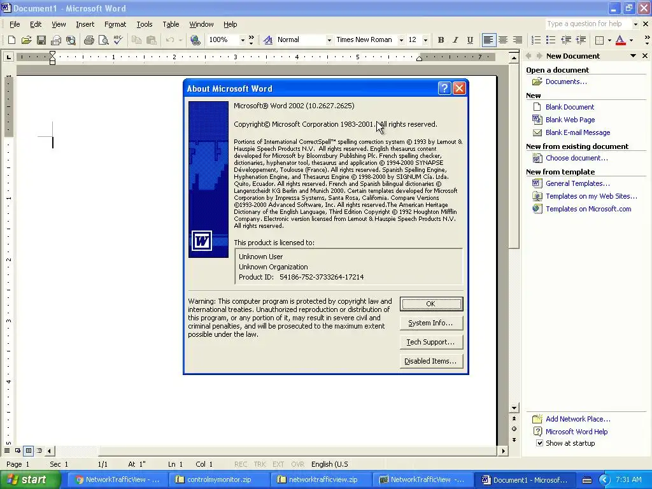652x489 pixels.
Task: Select Align Left
Action: pyautogui.click(x=488, y=40)
